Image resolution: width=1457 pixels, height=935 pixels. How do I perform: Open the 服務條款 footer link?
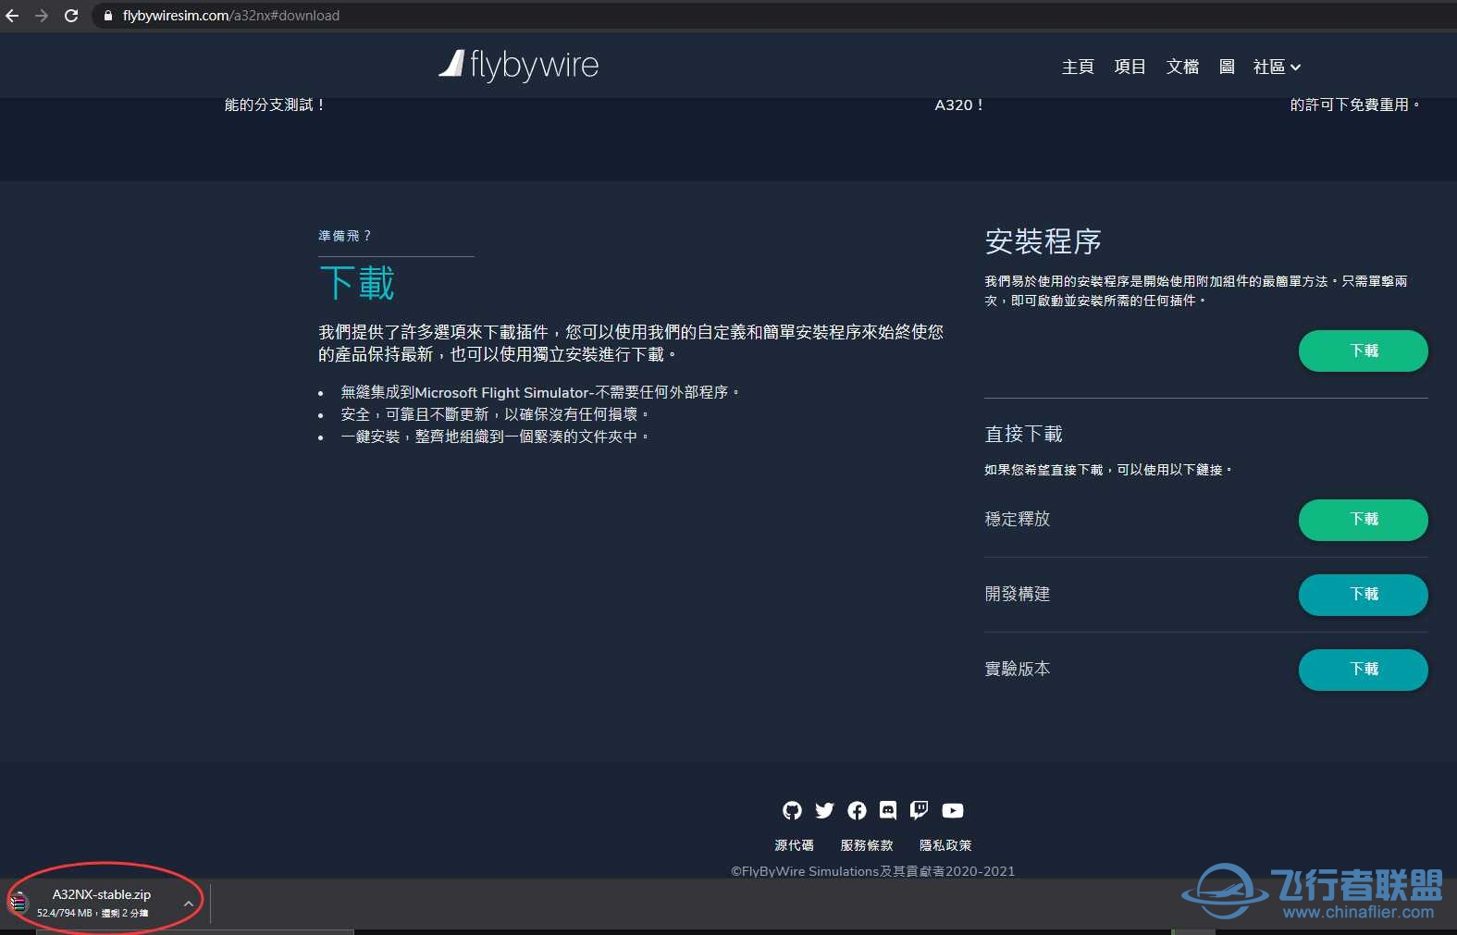(867, 845)
